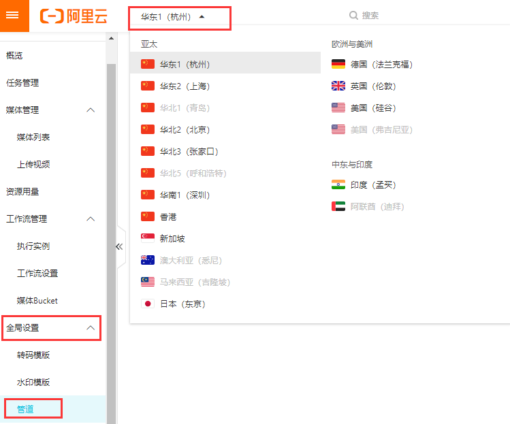The height and width of the screenshot is (424, 510).
Task: Click China flag beside 华南1（深圳）
Action: pyautogui.click(x=148, y=195)
